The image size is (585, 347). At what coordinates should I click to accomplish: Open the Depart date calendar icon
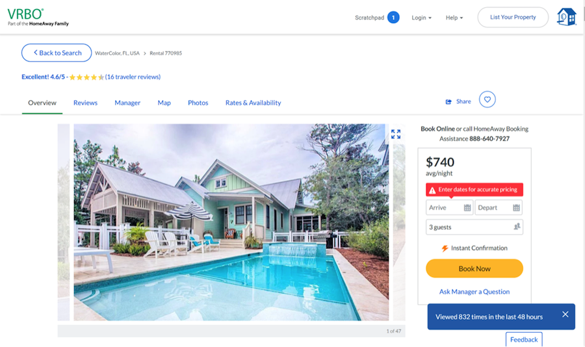[516, 208]
